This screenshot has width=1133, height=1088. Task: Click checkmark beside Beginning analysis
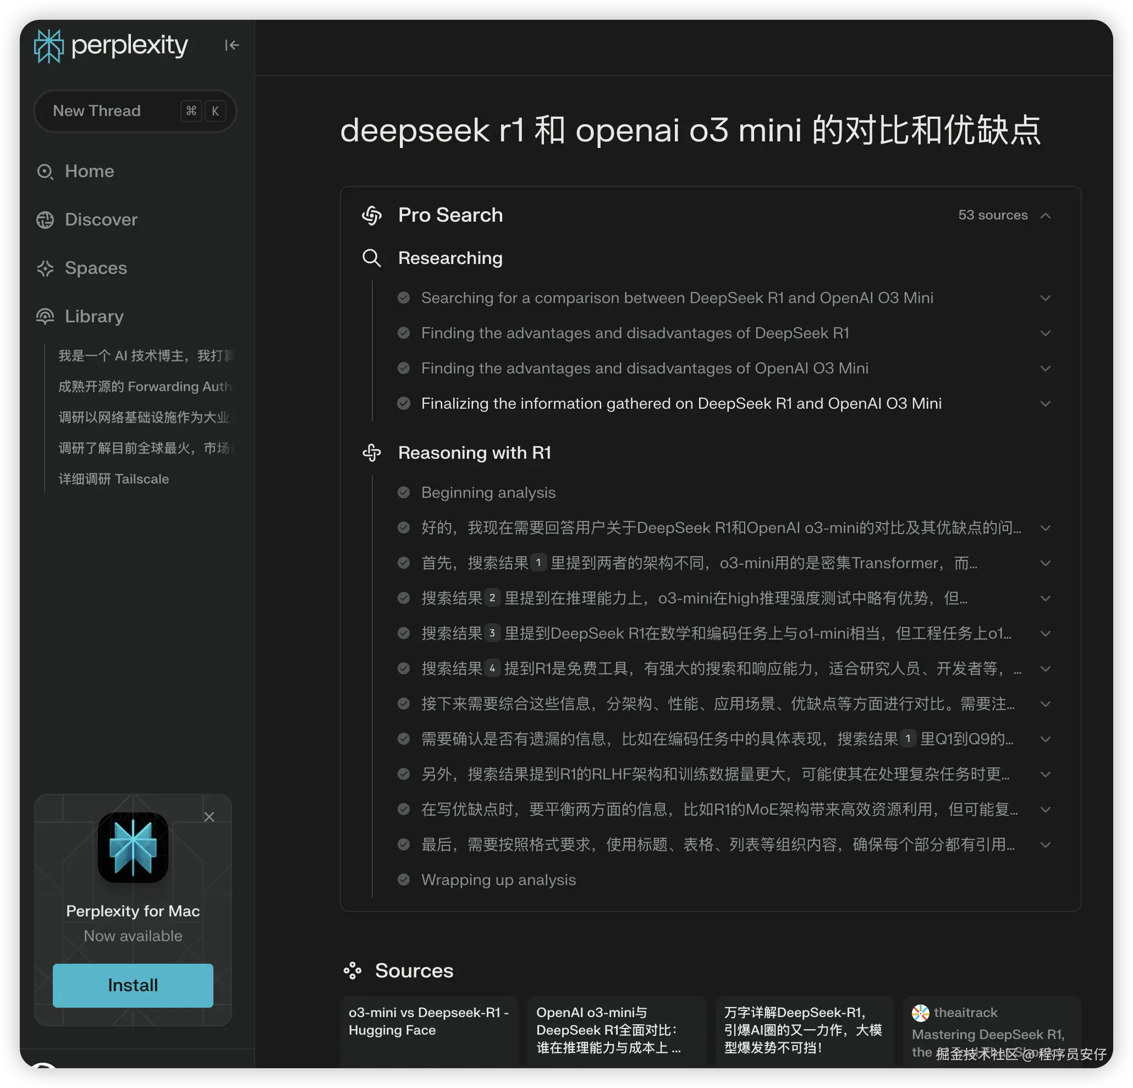404,492
